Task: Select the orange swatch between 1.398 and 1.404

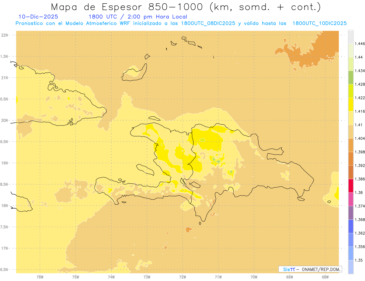Action: pos(351,145)
